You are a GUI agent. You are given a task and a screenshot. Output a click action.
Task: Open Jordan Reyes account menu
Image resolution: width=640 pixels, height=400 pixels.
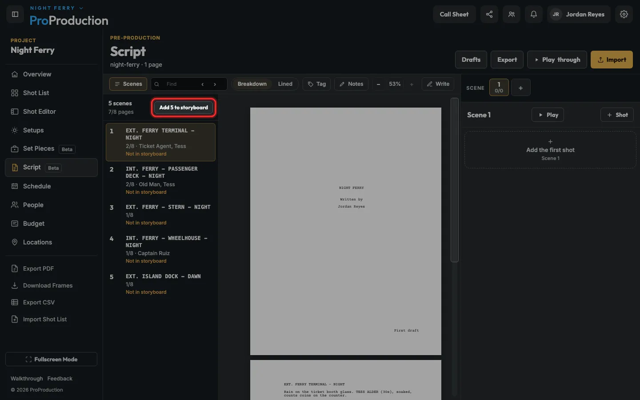point(579,14)
